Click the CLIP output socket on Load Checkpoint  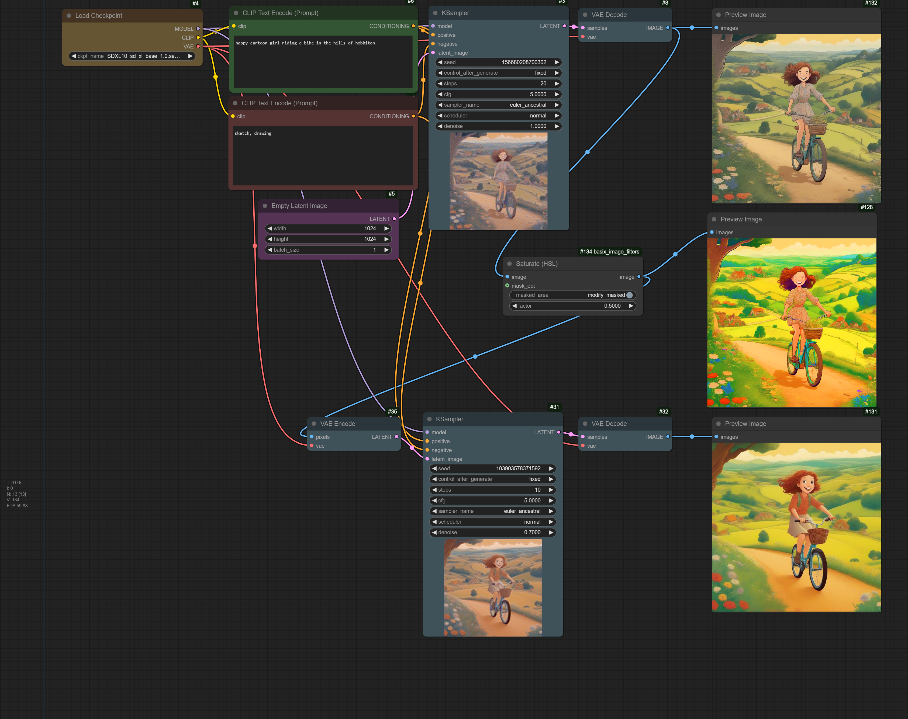tap(198, 37)
